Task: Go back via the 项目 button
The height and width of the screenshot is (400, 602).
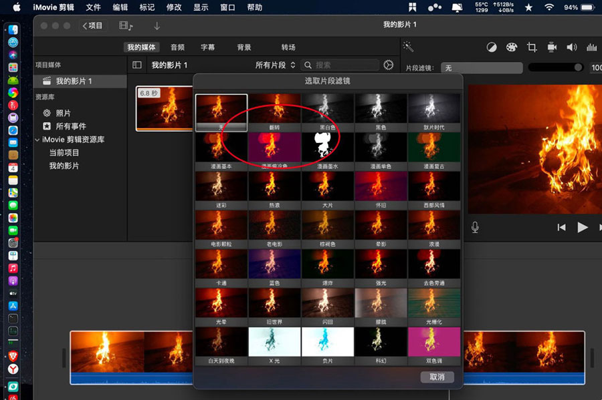Action: tap(92, 25)
